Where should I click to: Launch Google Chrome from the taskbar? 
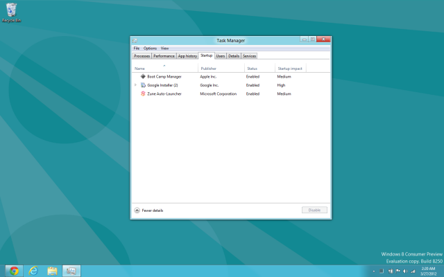(14, 270)
